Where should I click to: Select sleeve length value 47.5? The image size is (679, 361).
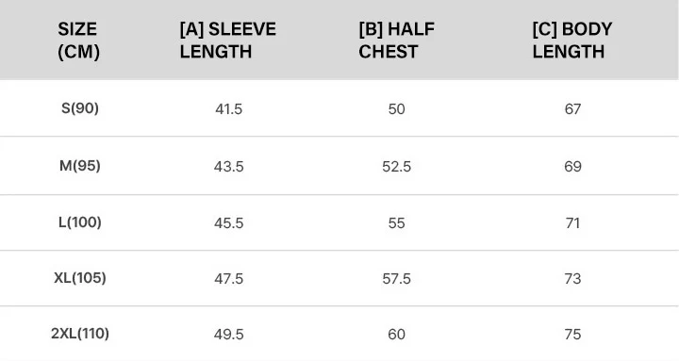[x=228, y=279]
